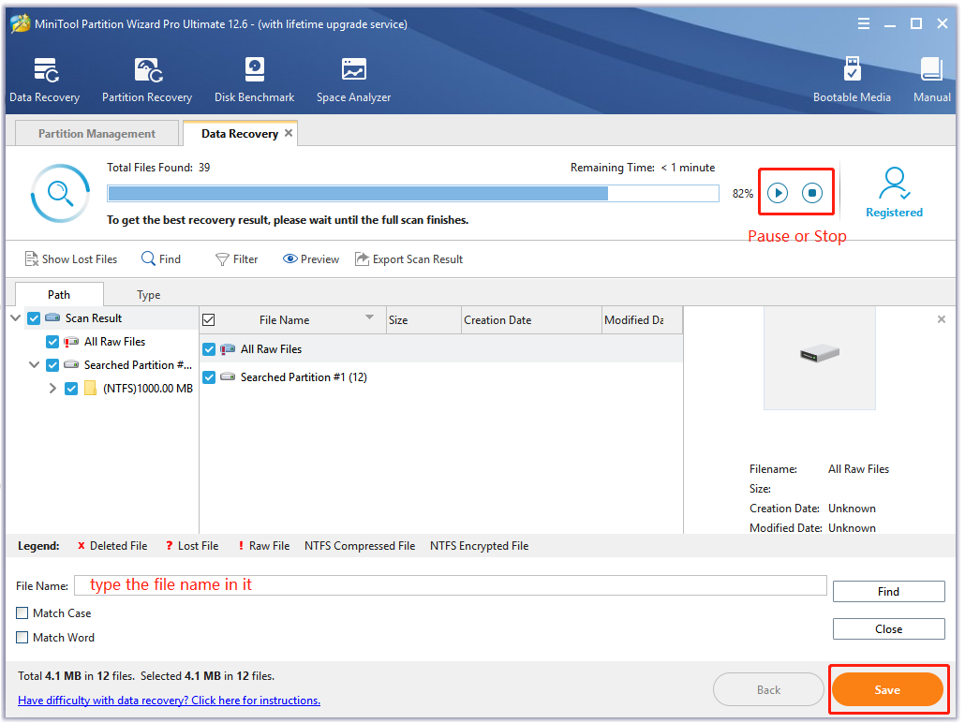The image size is (965, 723).
Task: Click the 82% progress value
Action: (x=743, y=193)
